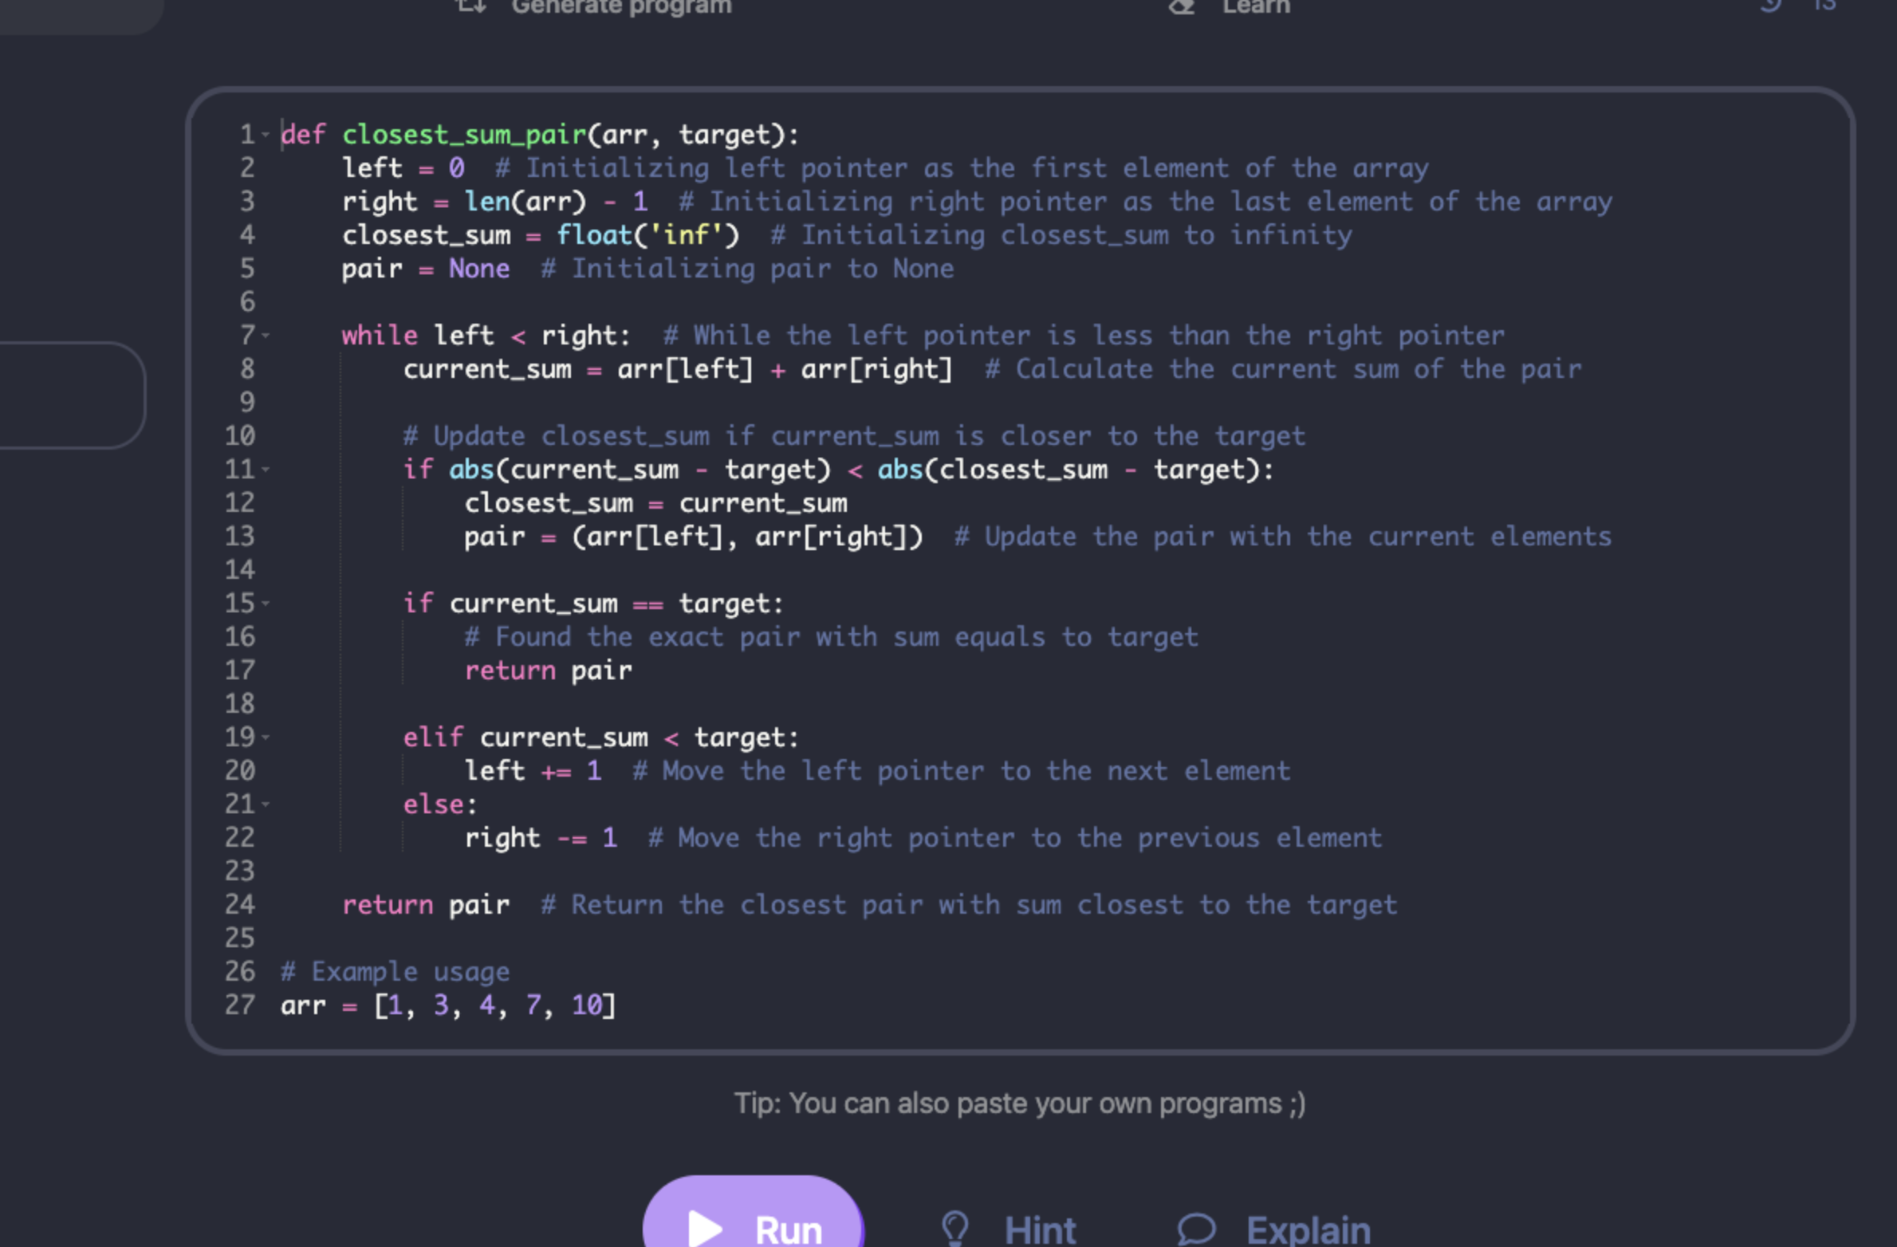This screenshot has height=1247, width=1897.
Task: Click the Hint text button
Action: [1040, 1229]
